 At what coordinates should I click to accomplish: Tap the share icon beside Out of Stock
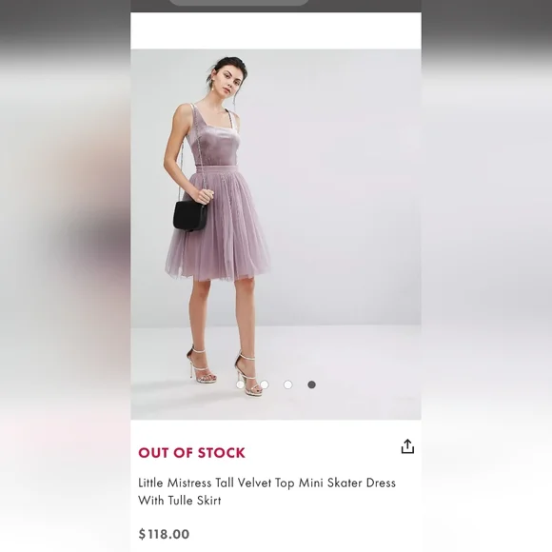[407, 446]
